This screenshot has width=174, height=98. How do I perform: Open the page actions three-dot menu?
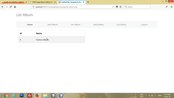coord(113,7)
